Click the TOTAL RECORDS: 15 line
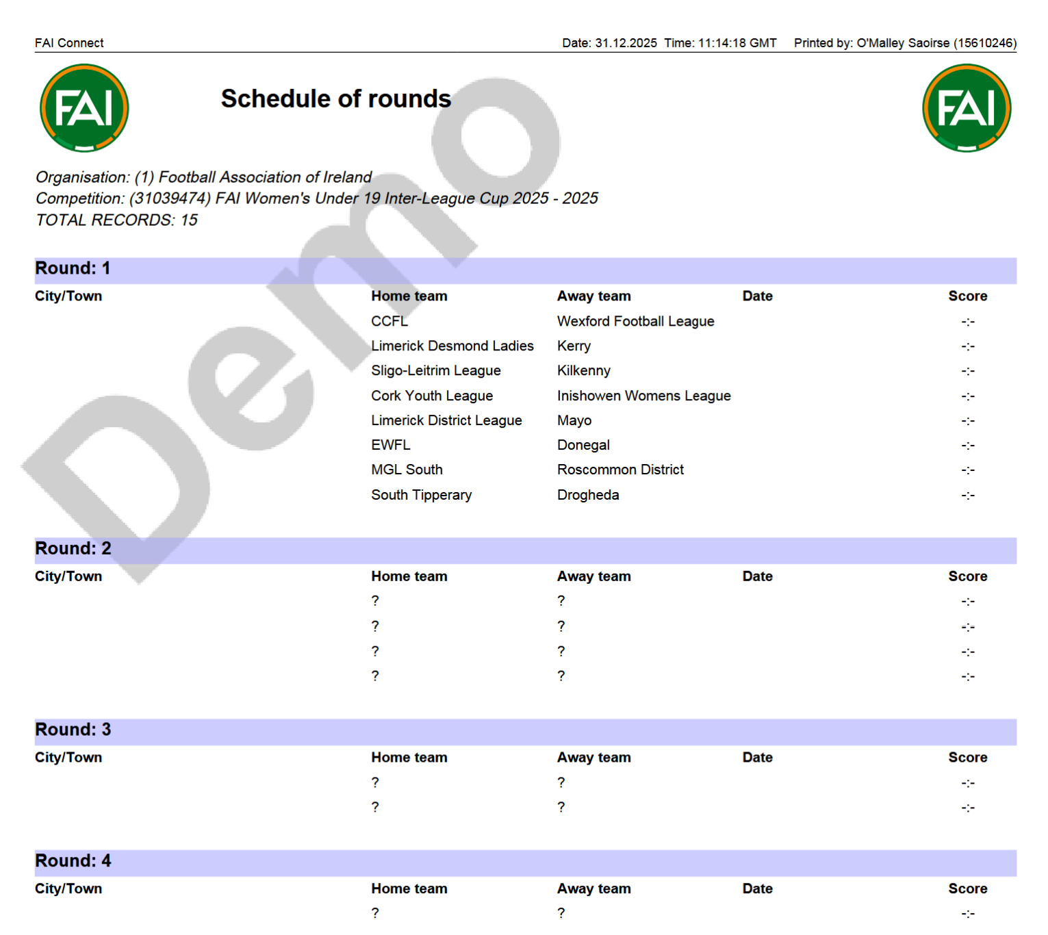The width and height of the screenshot is (1048, 935). click(116, 220)
